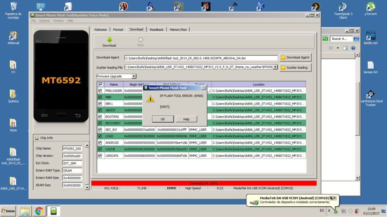This screenshot has height=217, width=387.
Task: Open Chrome from the taskbar
Action: [x=39, y=211]
